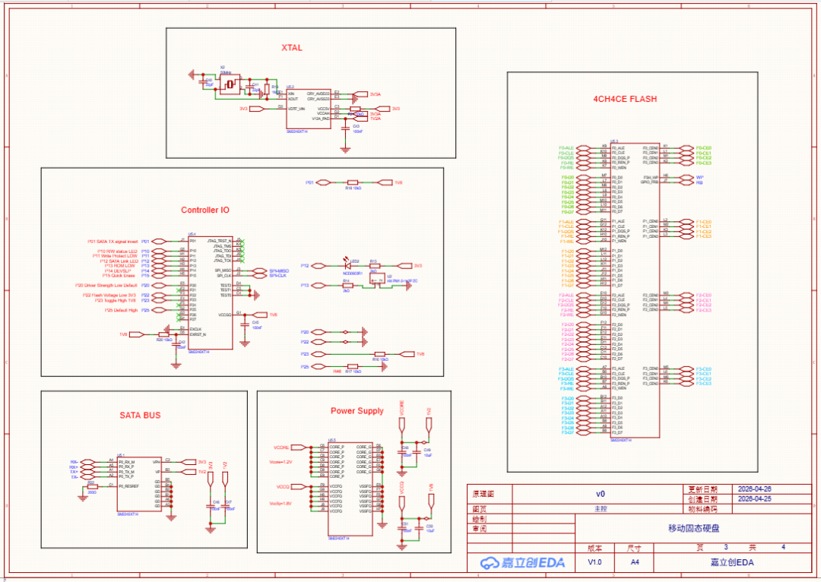Click the update date 2026-04-26
The height and width of the screenshot is (582, 821).
click(755, 489)
